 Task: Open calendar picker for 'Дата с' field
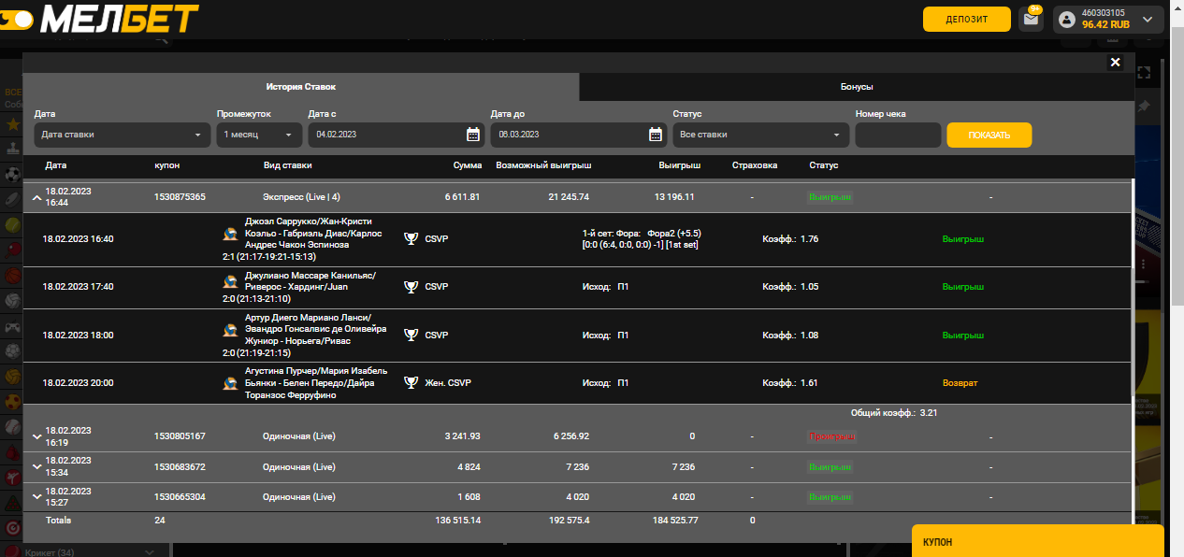pos(473,135)
